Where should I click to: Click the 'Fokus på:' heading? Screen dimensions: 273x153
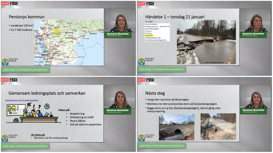(x=64, y=110)
